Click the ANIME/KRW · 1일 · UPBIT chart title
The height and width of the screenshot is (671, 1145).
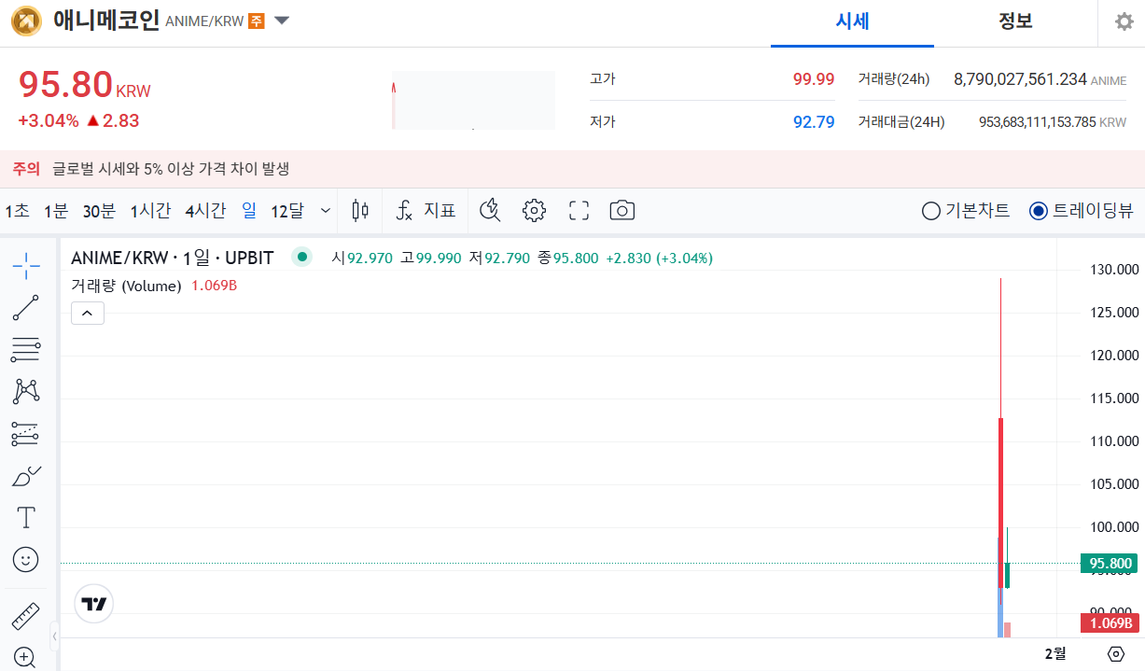tap(173, 258)
